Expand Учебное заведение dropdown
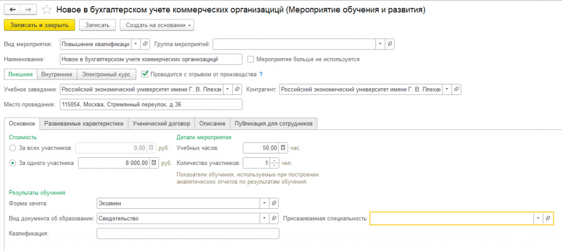Viewport: 562px width, 251px height. click(x=228, y=89)
